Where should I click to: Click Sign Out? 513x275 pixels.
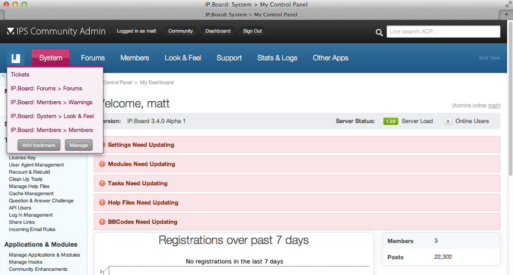pos(252,31)
